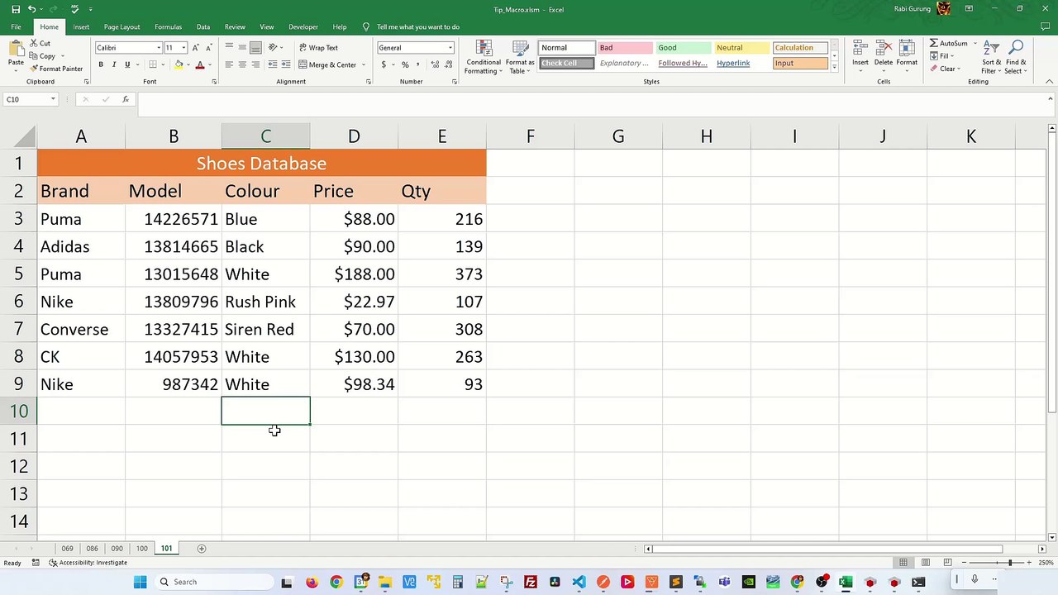This screenshot has height=595, width=1058.
Task: Click the Format Painter brush
Action: click(x=34, y=69)
